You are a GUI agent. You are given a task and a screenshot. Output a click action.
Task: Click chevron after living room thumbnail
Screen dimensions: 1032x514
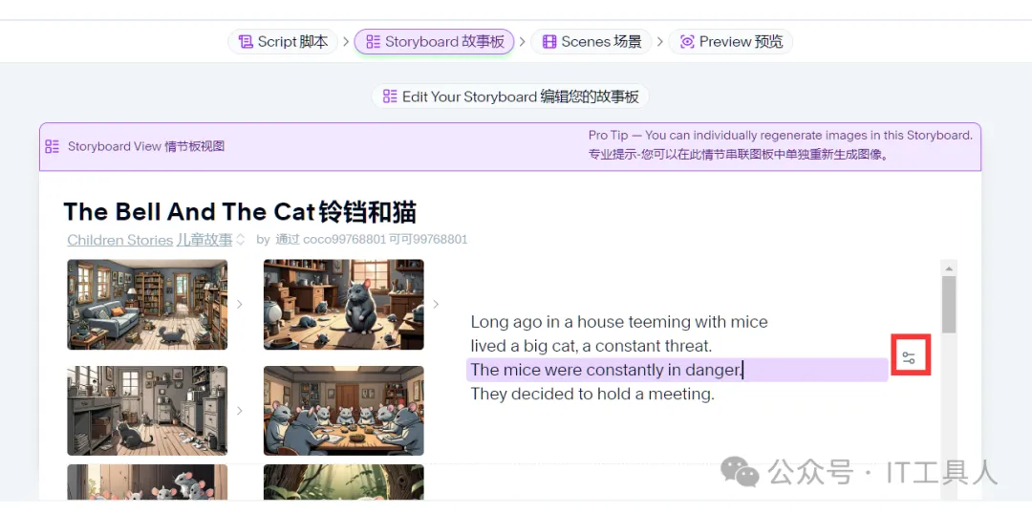[x=240, y=304]
